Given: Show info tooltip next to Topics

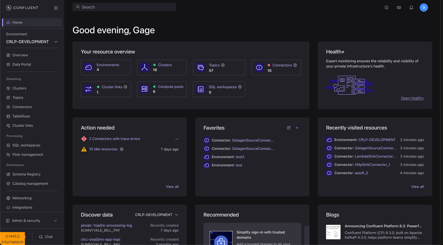Looking at the screenshot, I should pyautogui.click(x=223, y=65).
